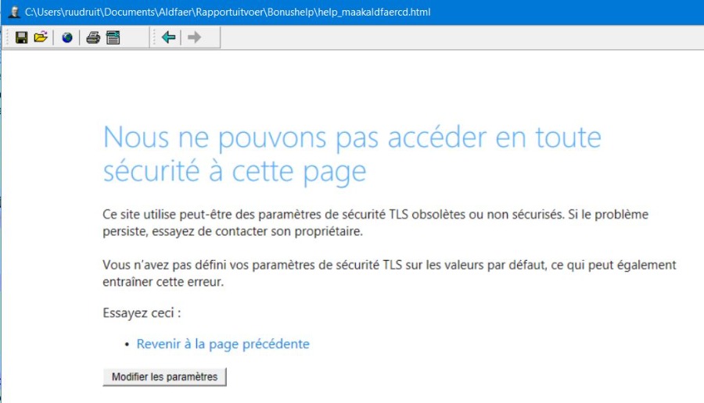This screenshot has width=704, height=403.
Task: Click the 'Essayez ceci :' text
Action: coord(142,313)
